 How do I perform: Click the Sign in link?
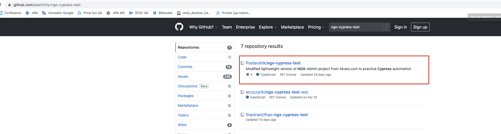click(400, 27)
